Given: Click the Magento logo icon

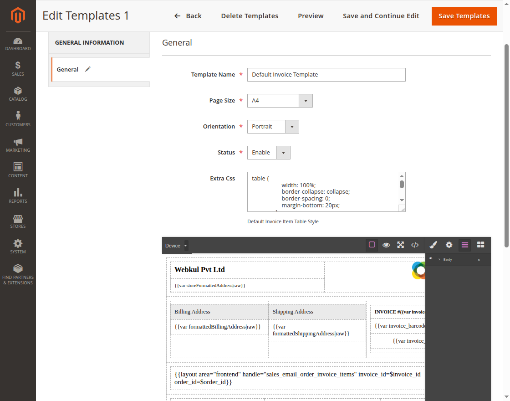Looking at the screenshot, I should coord(18,15).
